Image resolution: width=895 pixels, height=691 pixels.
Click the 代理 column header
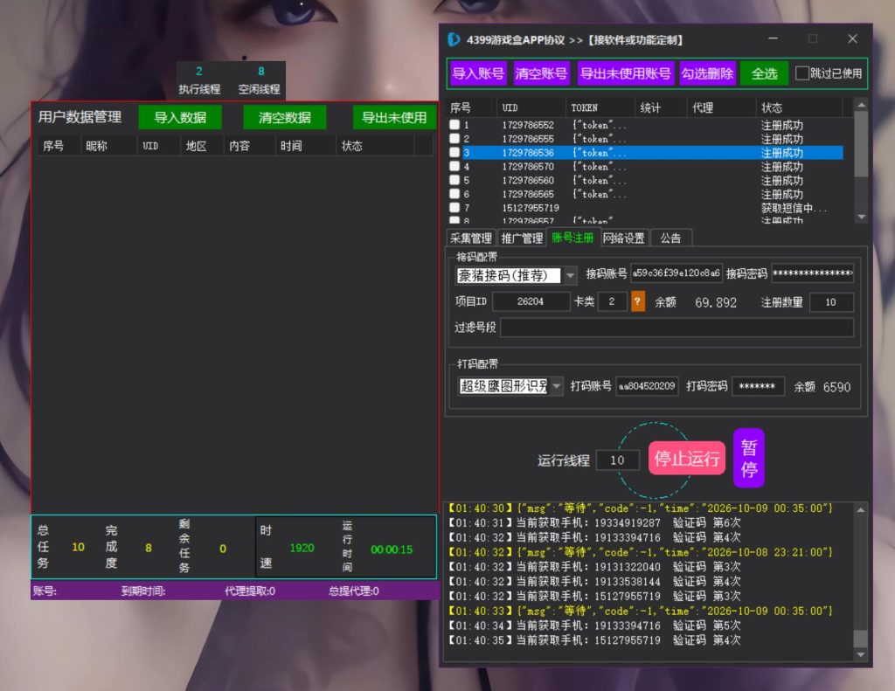(x=722, y=107)
